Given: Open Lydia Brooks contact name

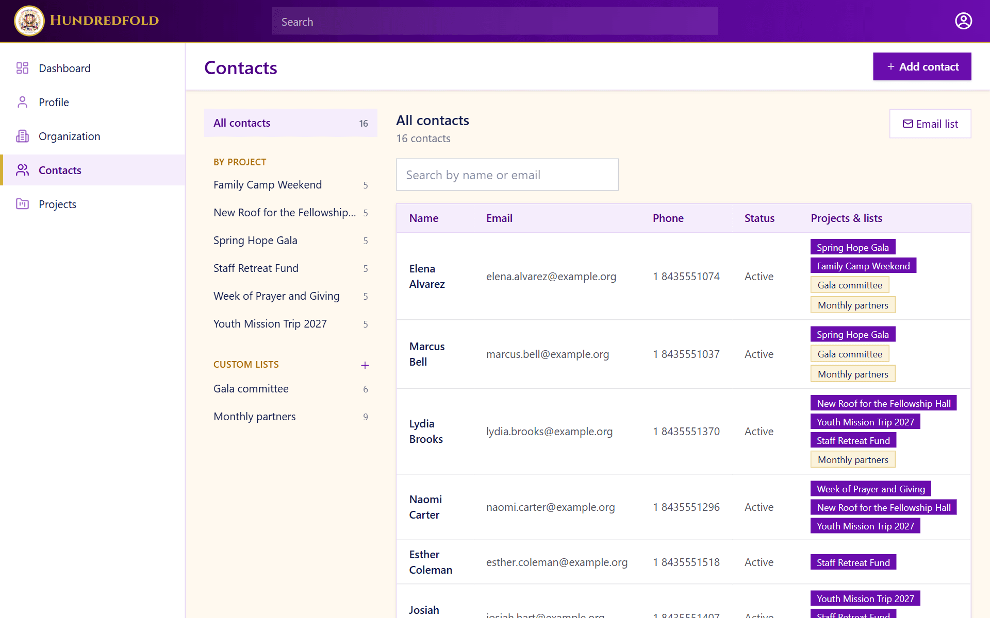Looking at the screenshot, I should (426, 431).
